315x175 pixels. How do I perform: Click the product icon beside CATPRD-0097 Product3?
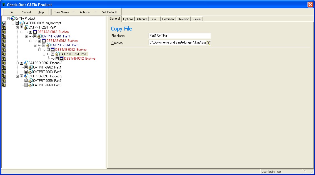(x=26, y=63)
